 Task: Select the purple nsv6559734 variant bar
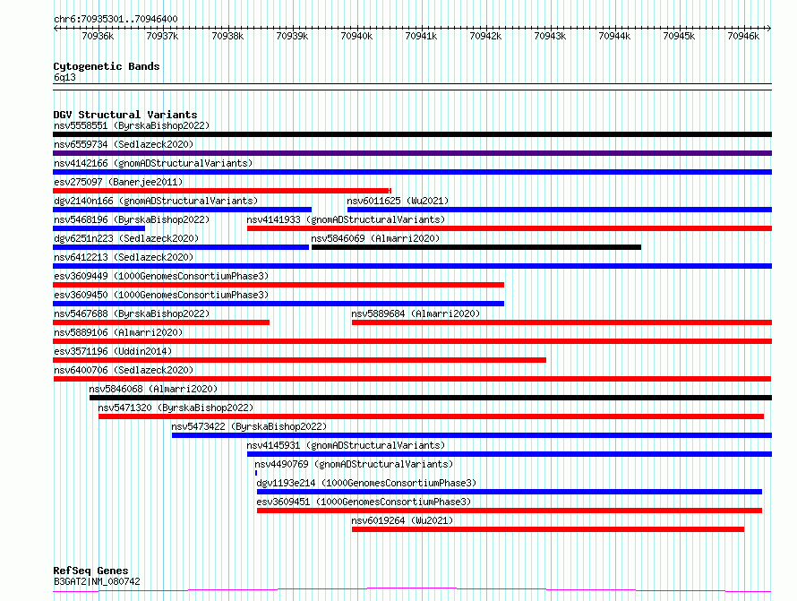point(412,153)
